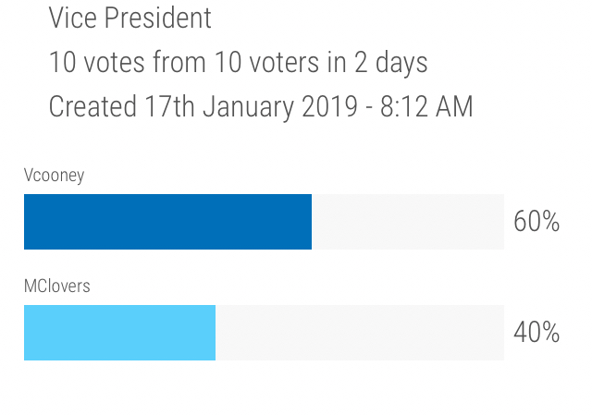Click the year "2019" in the date line

pyautogui.click(x=329, y=107)
